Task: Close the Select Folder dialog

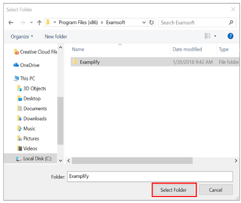Action: [233, 9]
